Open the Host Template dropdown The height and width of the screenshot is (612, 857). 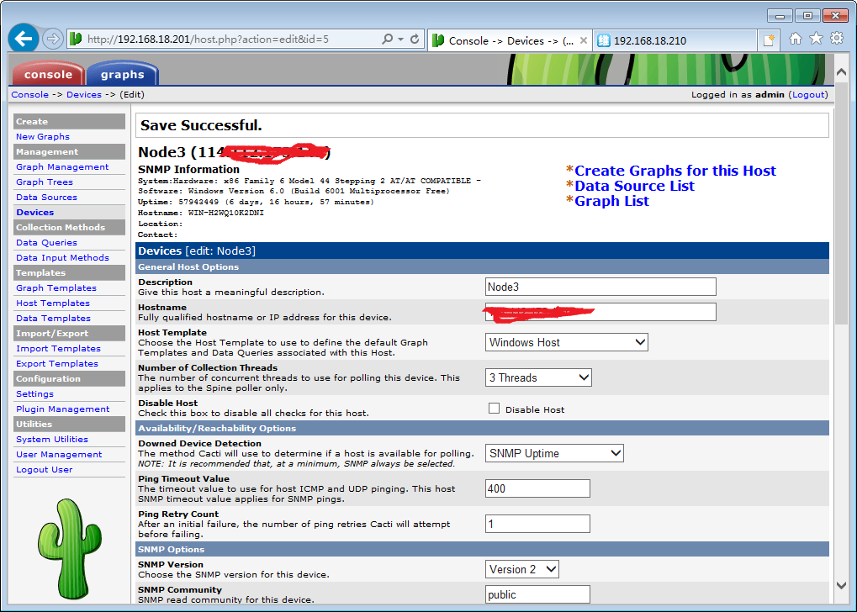click(x=566, y=342)
